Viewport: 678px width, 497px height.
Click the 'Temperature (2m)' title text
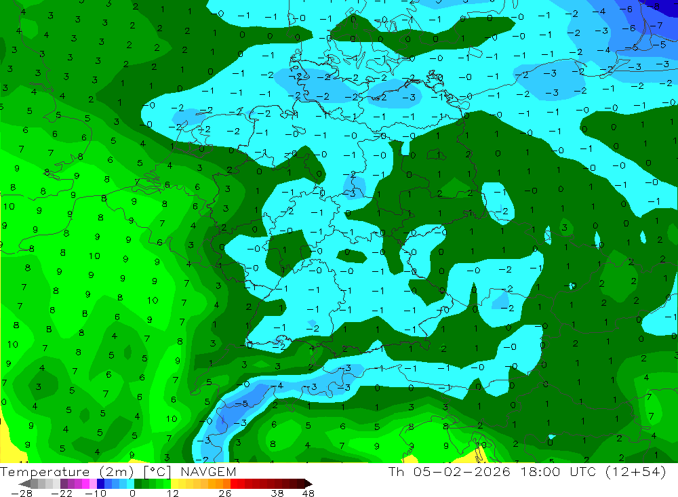point(67,472)
